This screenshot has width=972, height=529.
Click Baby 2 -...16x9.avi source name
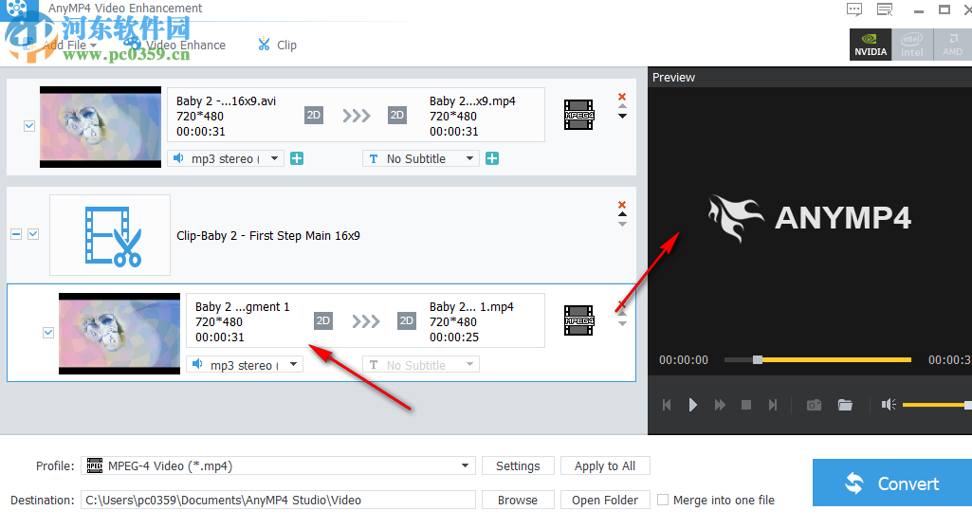[227, 101]
